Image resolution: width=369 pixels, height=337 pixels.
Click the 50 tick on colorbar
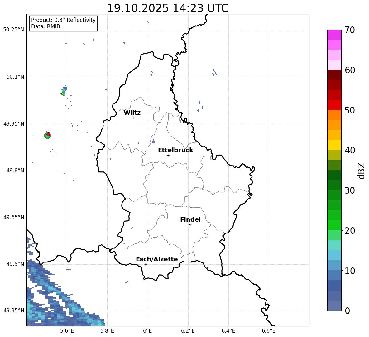point(350,110)
